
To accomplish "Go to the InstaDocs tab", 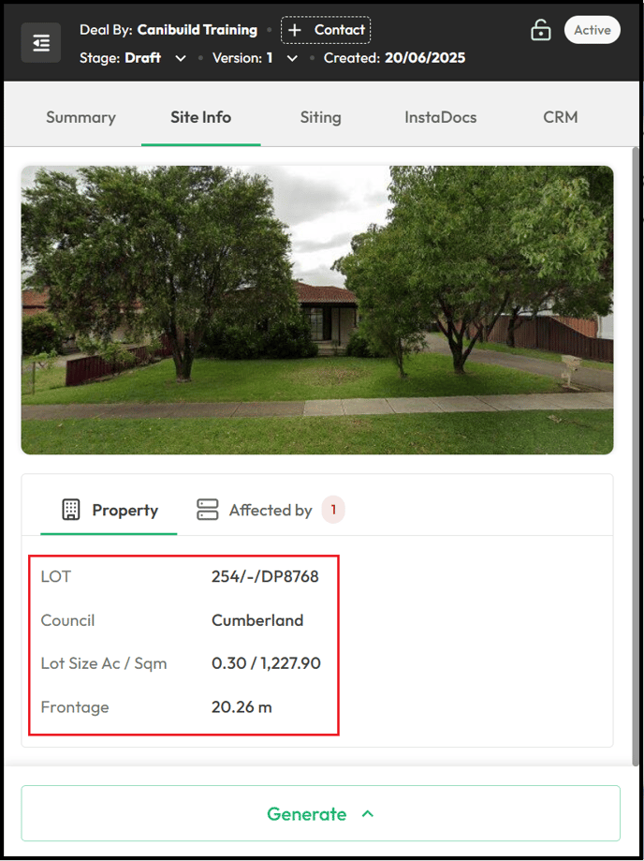I will point(441,117).
